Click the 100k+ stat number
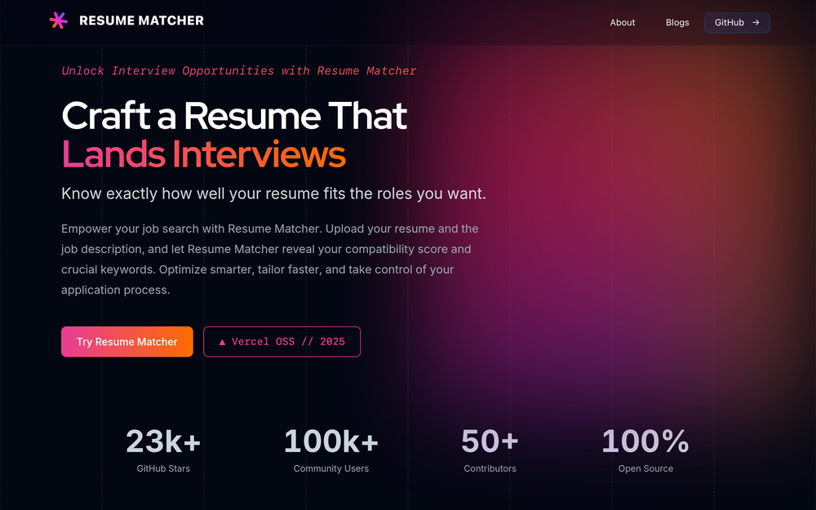 pyautogui.click(x=331, y=441)
